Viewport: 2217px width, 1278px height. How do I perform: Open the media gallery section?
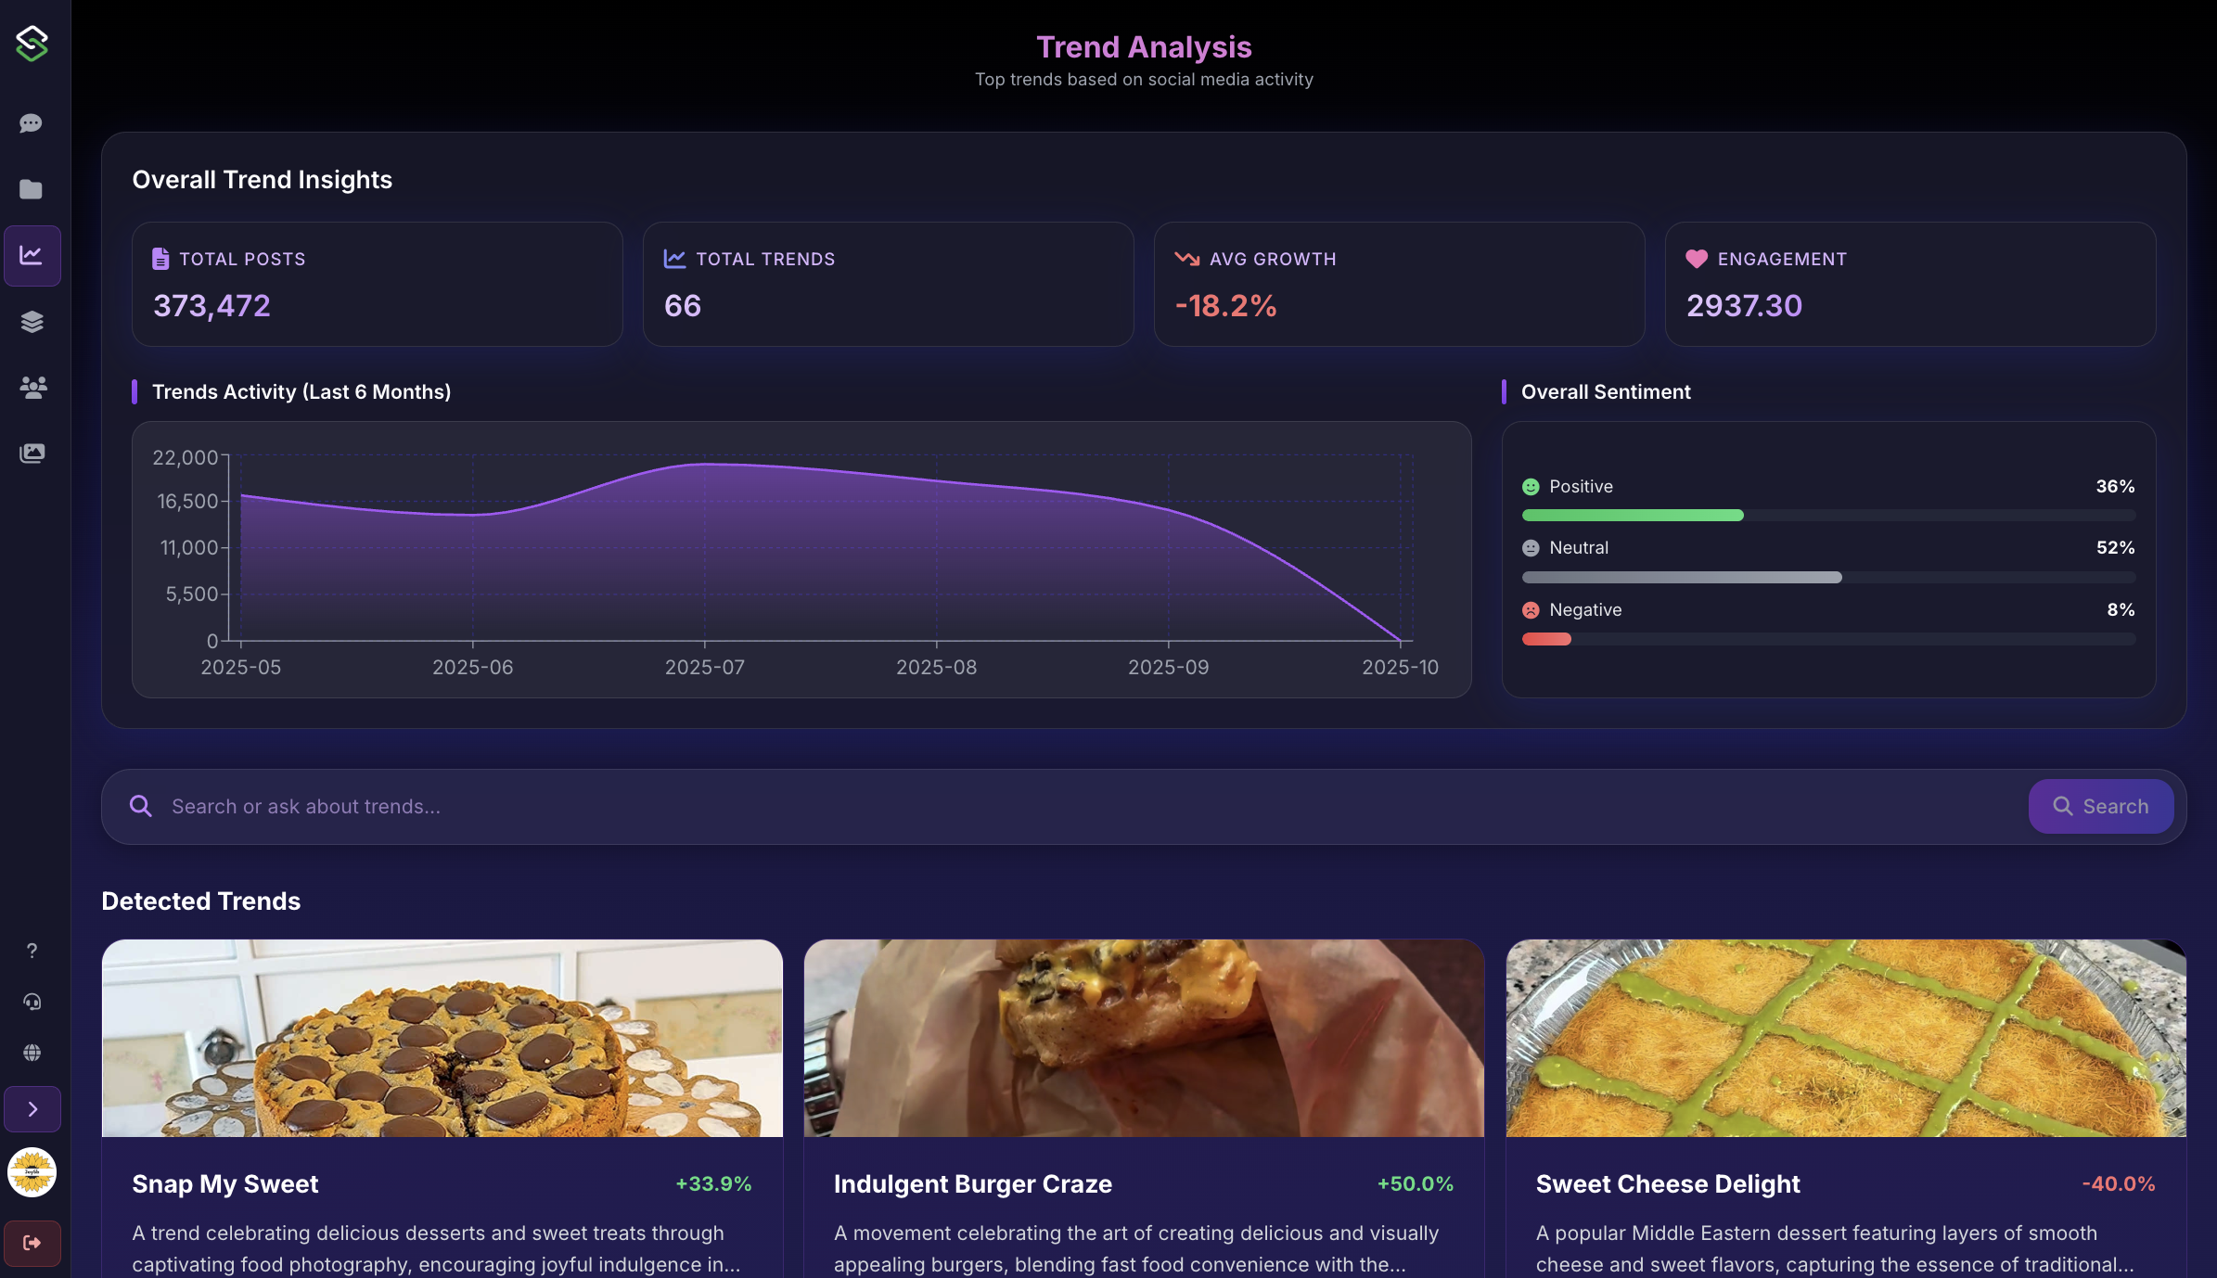point(32,453)
